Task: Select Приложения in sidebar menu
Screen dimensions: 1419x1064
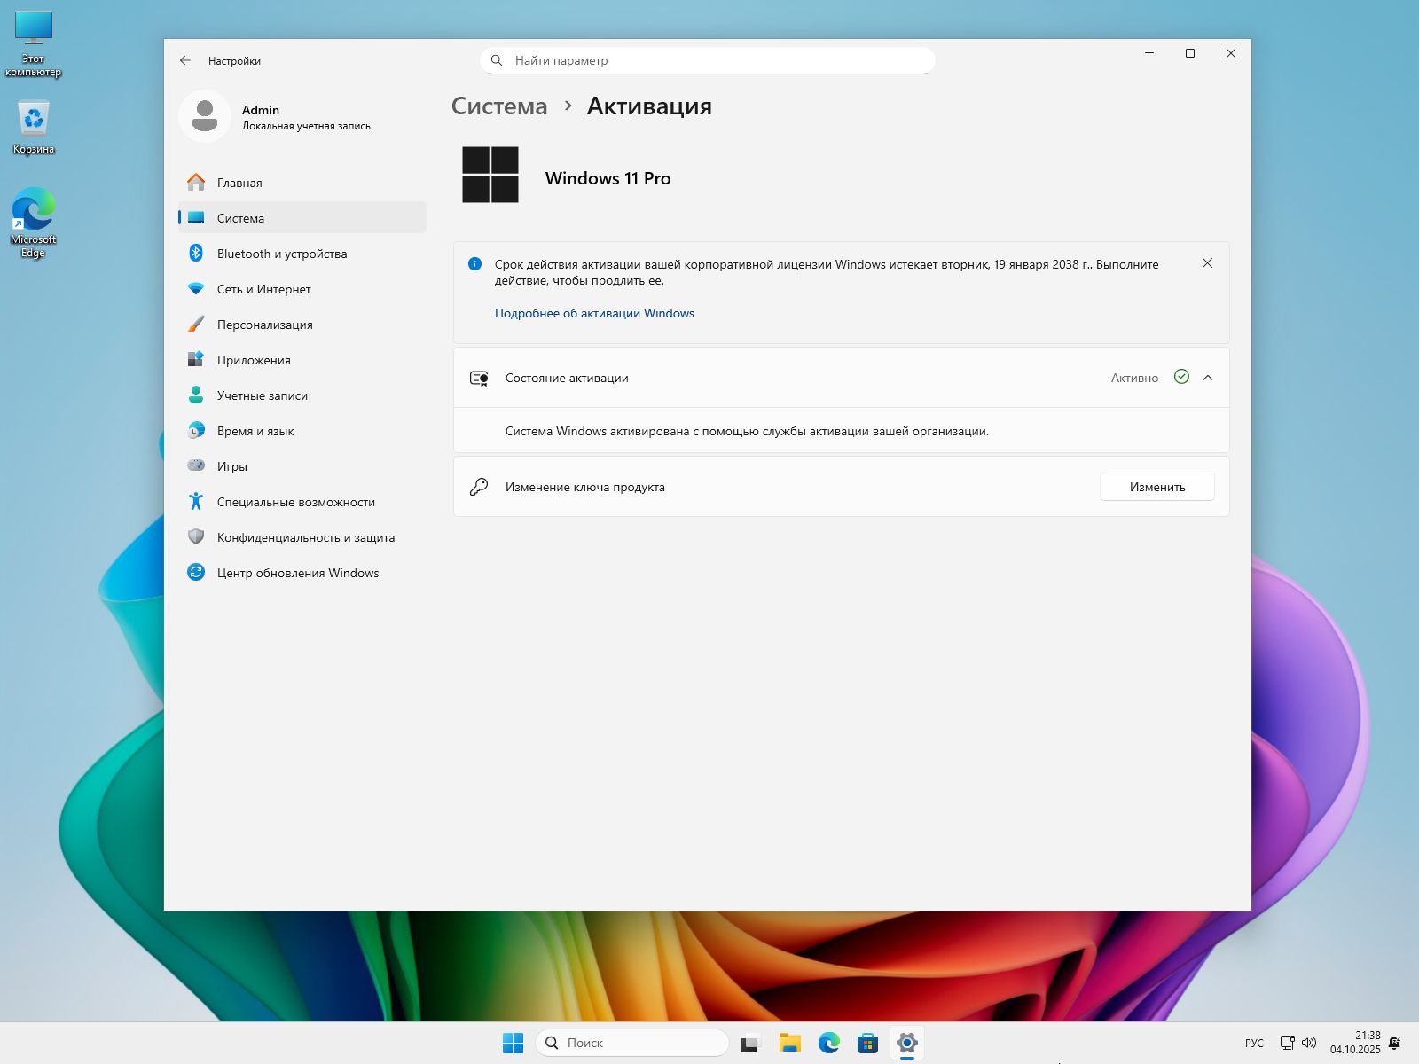Action: click(254, 360)
